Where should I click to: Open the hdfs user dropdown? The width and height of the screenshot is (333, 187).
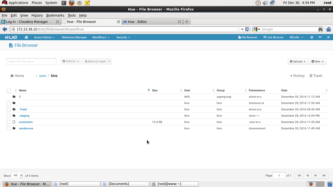296,37
